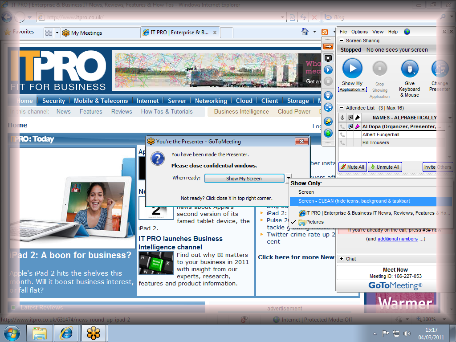Image resolution: width=456 pixels, height=342 pixels.
Task: Click Al Dopa's pink highlighter icon
Action: [x=358, y=126]
